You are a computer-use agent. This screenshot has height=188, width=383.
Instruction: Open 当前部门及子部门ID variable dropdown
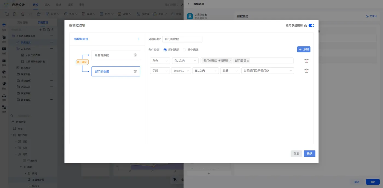[268, 71]
